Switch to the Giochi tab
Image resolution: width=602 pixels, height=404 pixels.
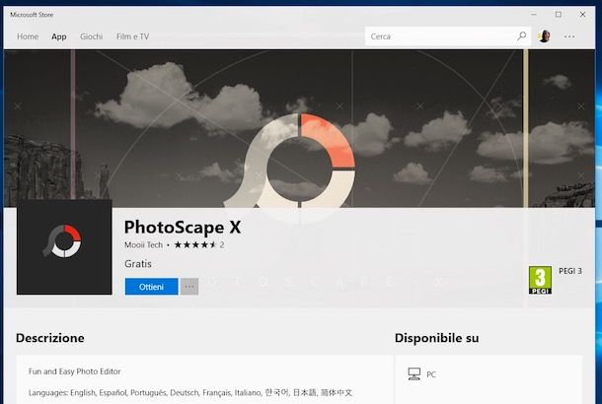point(91,36)
